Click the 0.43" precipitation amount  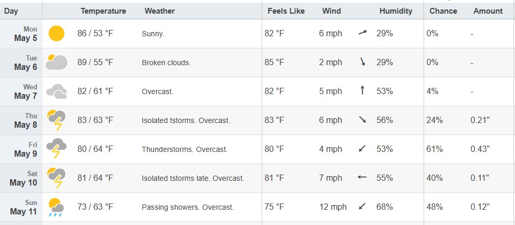coord(480,149)
